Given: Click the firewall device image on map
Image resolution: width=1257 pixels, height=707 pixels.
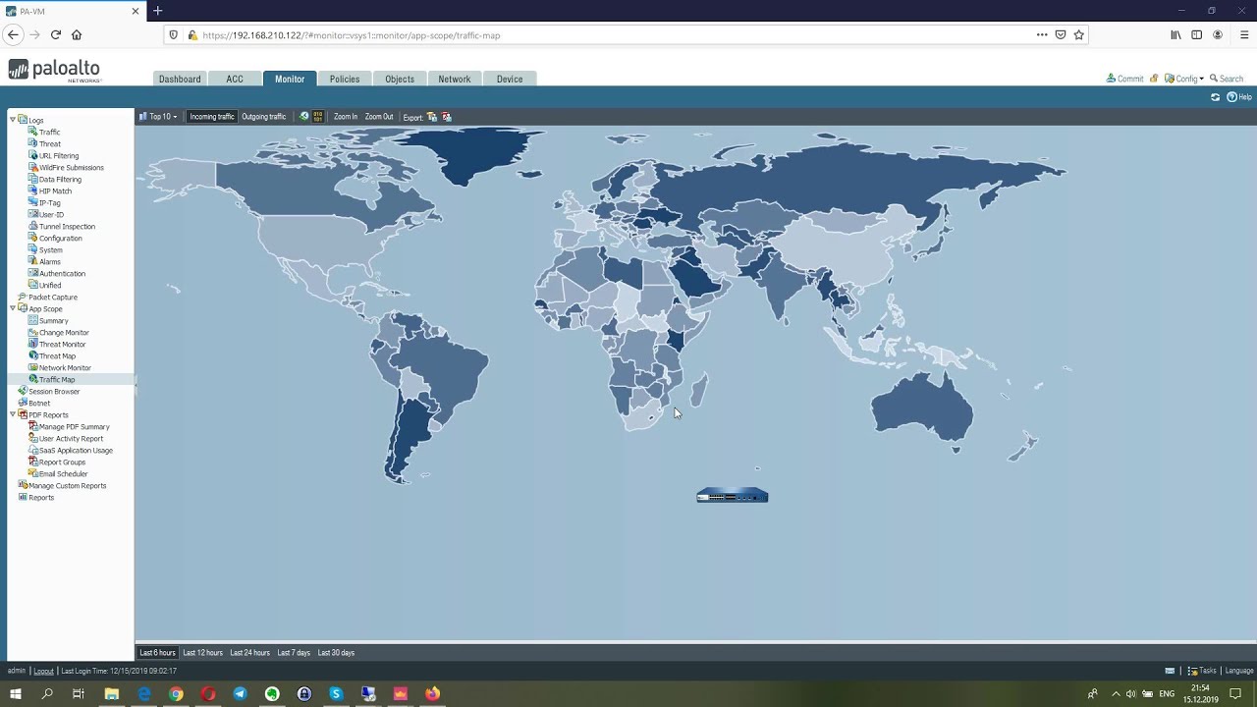Looking at the screenshot, I should point(733,496).
